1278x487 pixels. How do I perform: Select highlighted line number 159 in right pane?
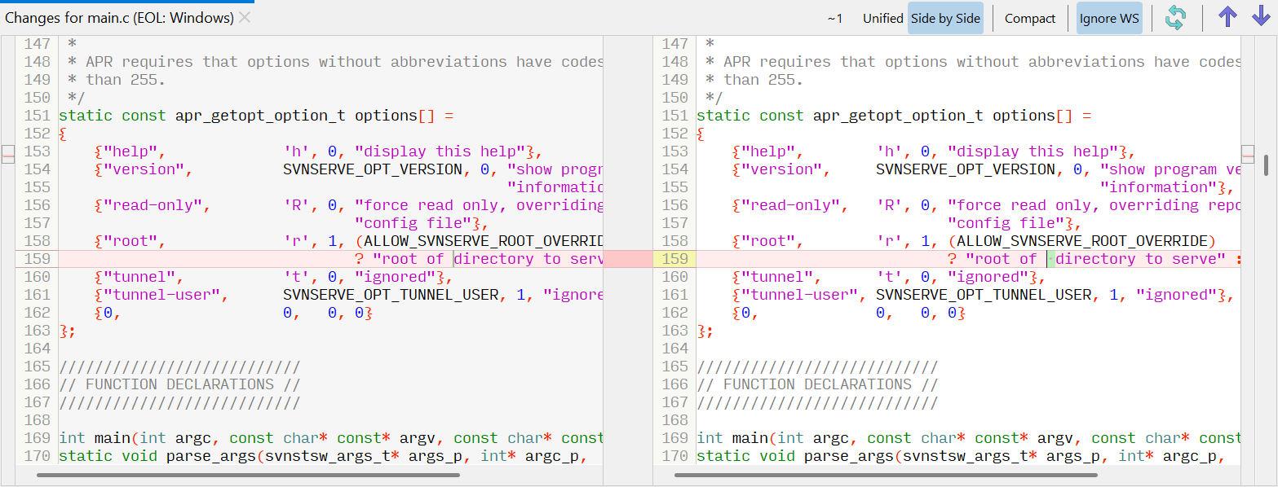point(675,258)
